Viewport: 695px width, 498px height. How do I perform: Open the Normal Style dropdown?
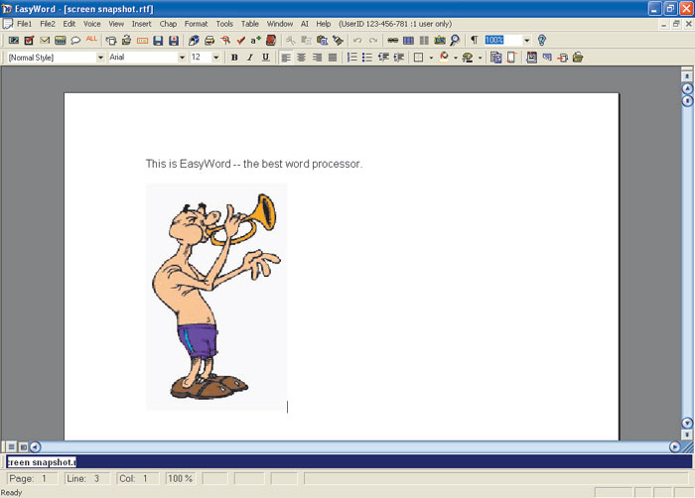(x=100, y=58)
